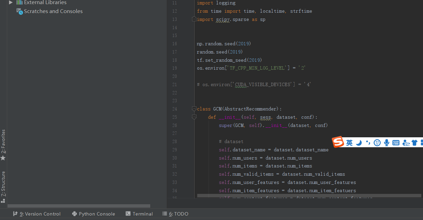The height and width of the screenshot is (220, 423).
Task: Open the 9: Version Control tab
Action: 37,214
